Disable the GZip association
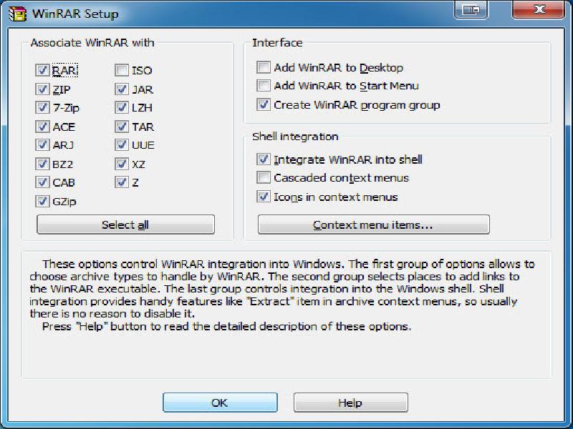This screenshot has height=429, width=573. (42, 201)
